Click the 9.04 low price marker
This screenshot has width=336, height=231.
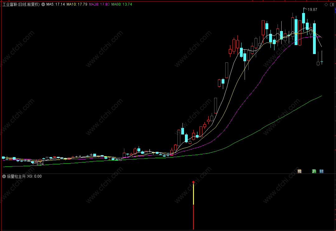click(x=40, y=164)
